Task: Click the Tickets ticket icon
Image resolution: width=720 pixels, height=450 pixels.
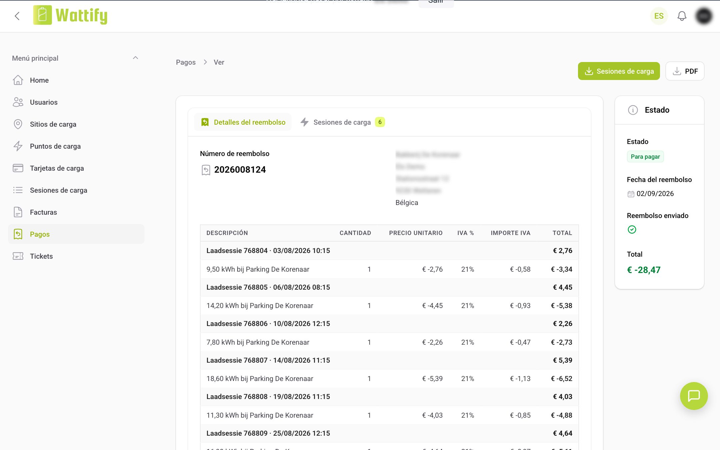Action: pos(18,256)
